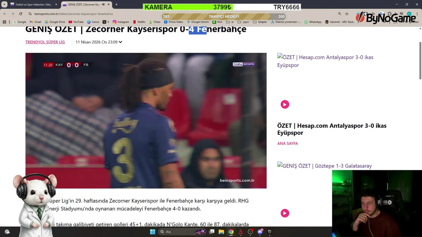The height and width of the screenshot is (237, 422).
Task: Play the Antalyaspor 3-0 Eyüpspor video
Action: [285, 104]
